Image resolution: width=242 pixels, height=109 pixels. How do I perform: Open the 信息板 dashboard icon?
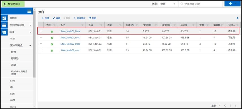(x=4, y=18)
